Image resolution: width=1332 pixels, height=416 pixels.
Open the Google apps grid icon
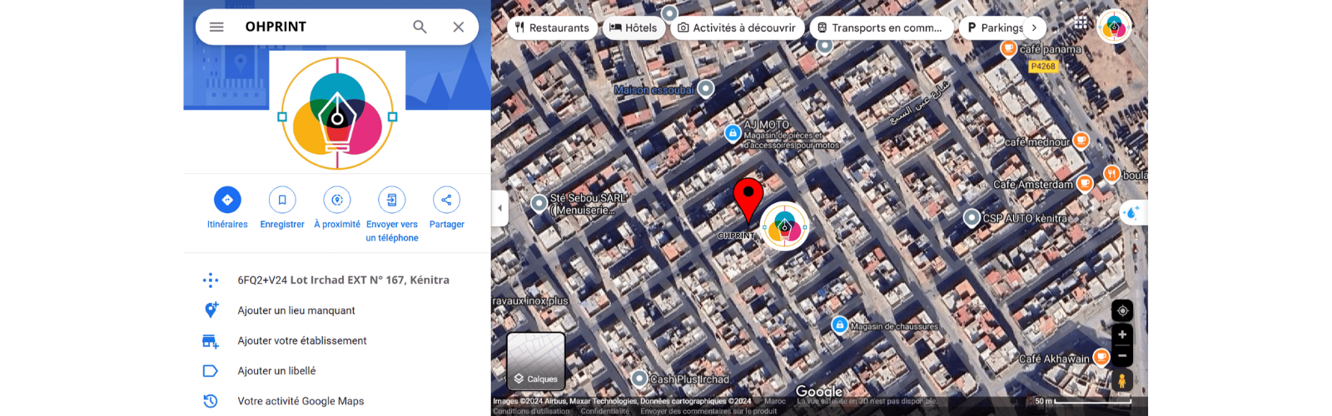(1080, 23)
